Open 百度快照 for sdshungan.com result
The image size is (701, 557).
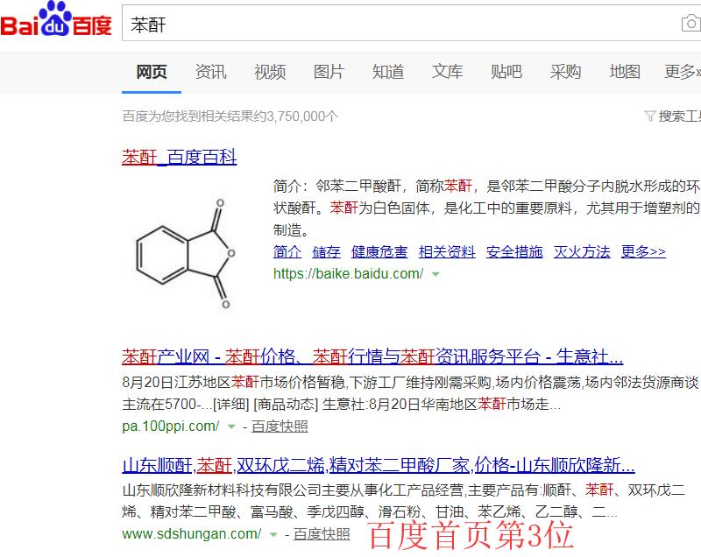click(x=322, y=533)
